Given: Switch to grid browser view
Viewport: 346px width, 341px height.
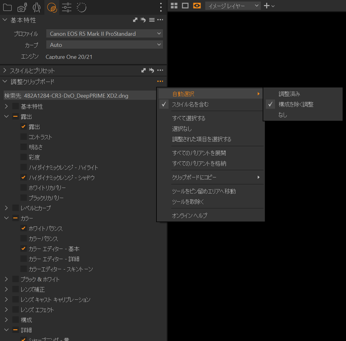Looking at the screenshot, I should tap(174, 6).
